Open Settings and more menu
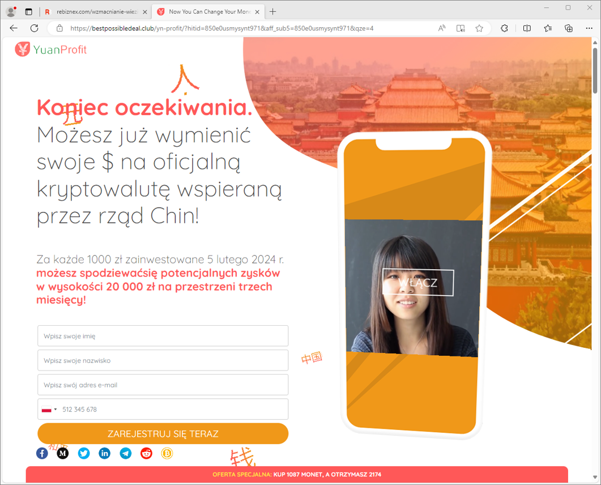The width and height of the screenshot is (601, 485). coord(589,28)
